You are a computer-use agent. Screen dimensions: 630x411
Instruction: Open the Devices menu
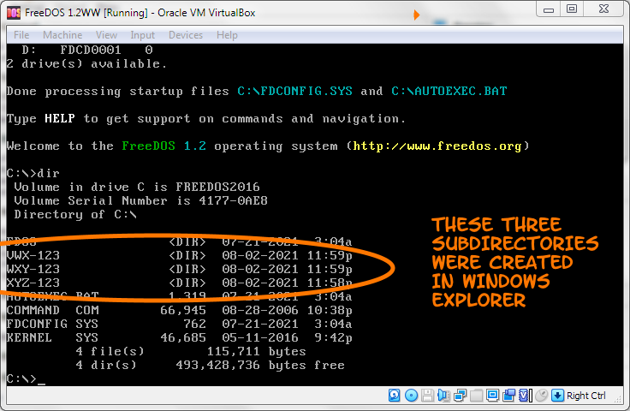186,35
